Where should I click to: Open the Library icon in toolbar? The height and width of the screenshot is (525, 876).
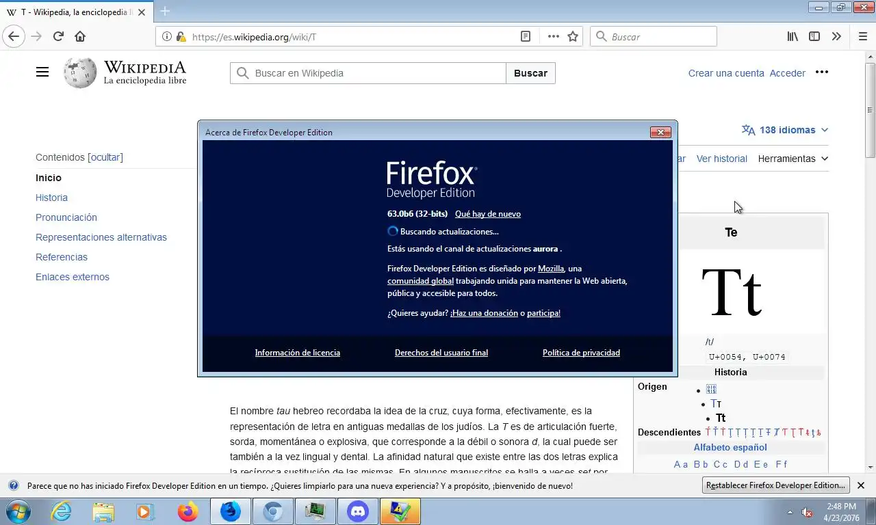tap(793, 37)
